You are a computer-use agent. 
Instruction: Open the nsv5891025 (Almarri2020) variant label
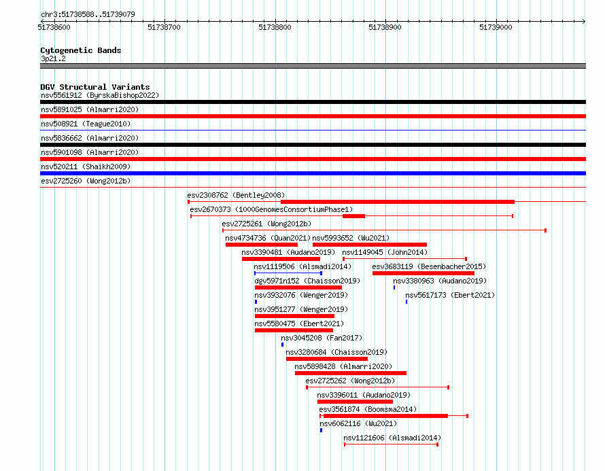click(x=90, y=109)
